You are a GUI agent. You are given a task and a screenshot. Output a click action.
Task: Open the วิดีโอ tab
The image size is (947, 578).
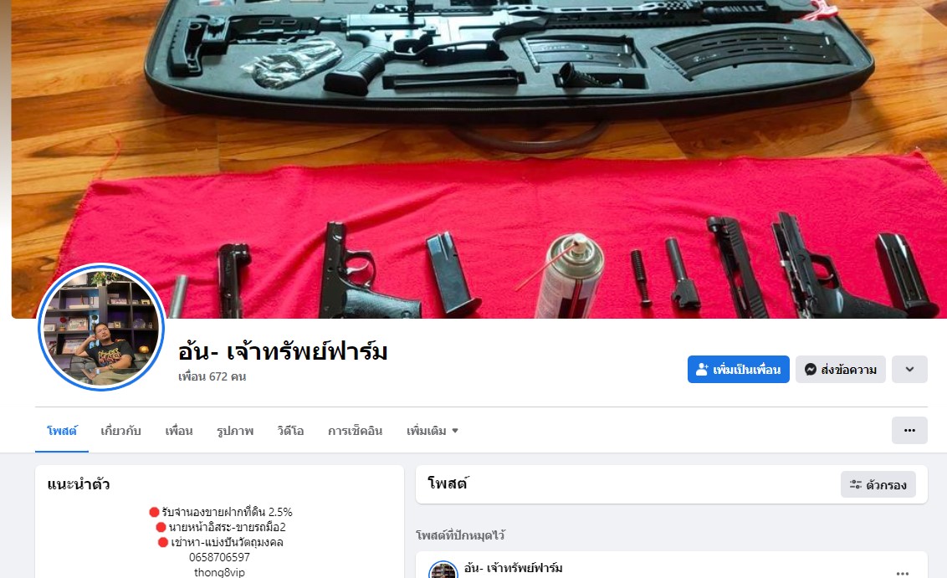pos(290,431)
